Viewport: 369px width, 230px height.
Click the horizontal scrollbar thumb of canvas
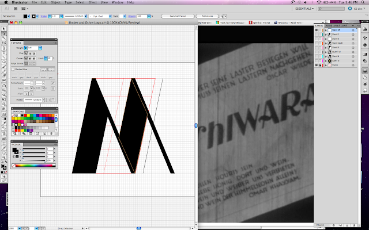pos(138,228)
